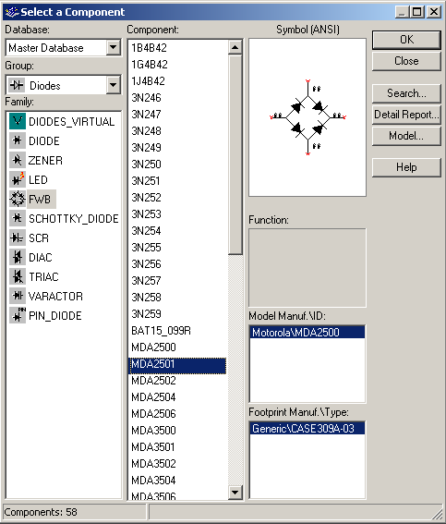Screen dimensions: 446x524
Task: Open the Search... dialog
Action: (x=406, y=93)
